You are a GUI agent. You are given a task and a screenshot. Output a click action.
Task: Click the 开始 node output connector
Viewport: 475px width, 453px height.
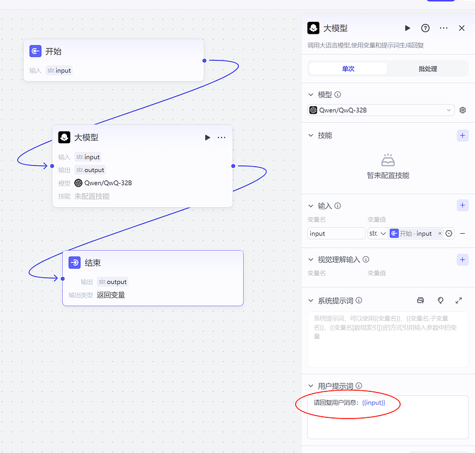tap(205, 60)
